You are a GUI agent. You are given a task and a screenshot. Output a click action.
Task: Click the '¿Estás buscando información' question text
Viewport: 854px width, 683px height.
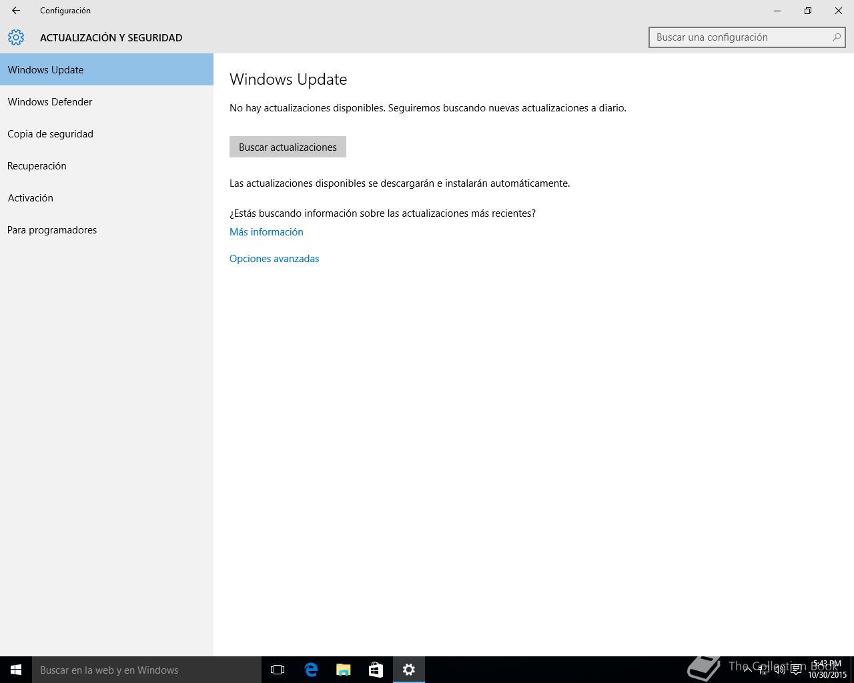click(382, 213)
